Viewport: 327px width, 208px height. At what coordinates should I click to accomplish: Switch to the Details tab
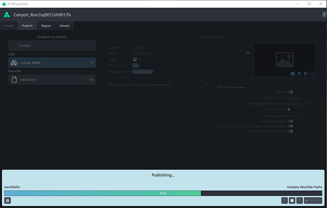pyautogui.click(x=64, y=26)
